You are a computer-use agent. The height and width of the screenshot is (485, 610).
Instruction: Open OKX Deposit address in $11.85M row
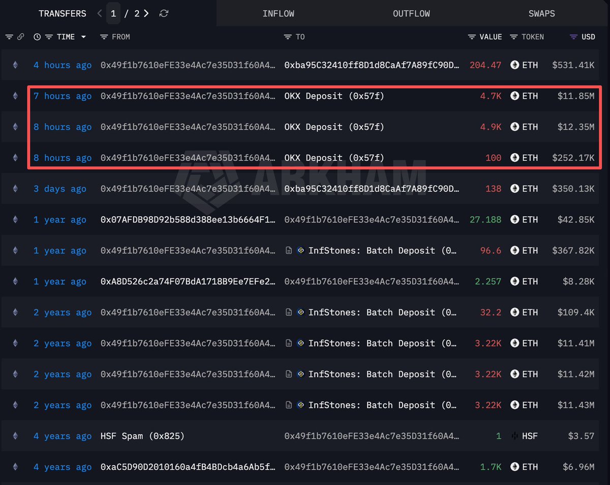tap(334, 96)
